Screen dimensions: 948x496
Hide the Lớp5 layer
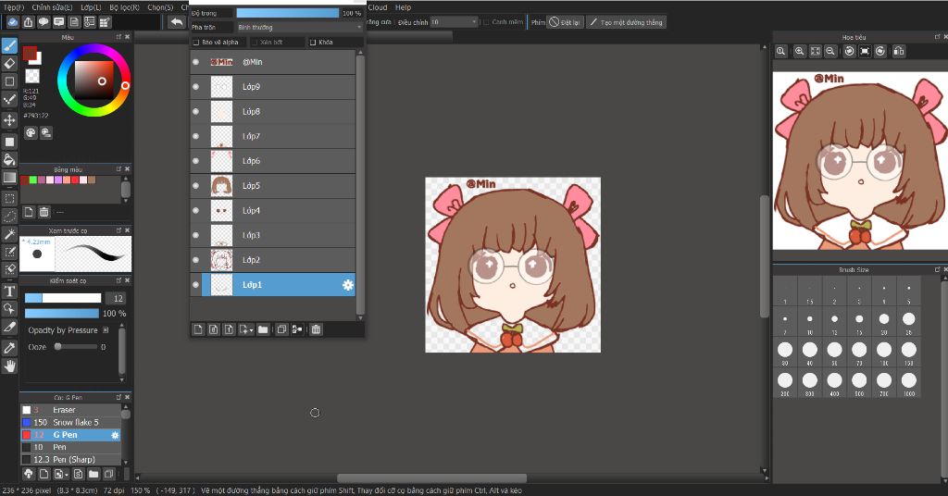click(x=196, y=185)
